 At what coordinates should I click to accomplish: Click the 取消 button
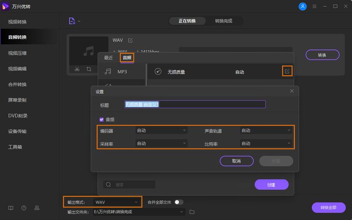tap(237, 161)
